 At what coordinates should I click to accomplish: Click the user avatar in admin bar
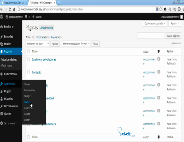(182, 17)
